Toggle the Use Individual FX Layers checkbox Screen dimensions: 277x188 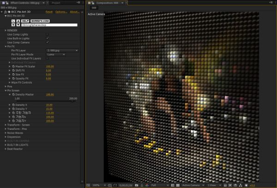(x=47, y=58)
